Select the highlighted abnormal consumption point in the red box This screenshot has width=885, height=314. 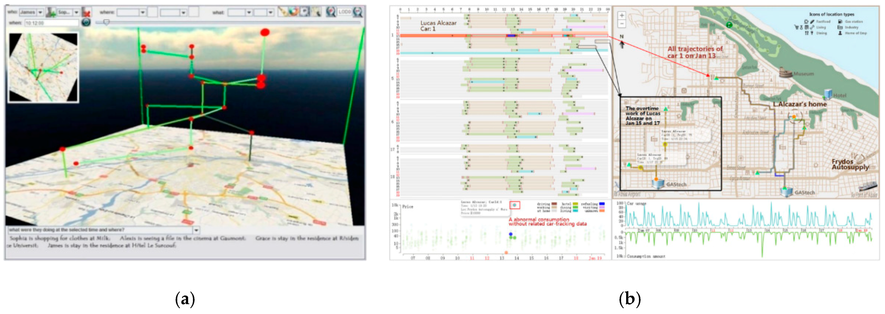point(514,205)
